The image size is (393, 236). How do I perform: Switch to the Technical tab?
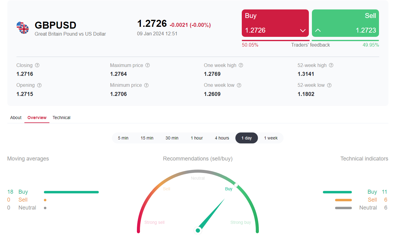61,118
